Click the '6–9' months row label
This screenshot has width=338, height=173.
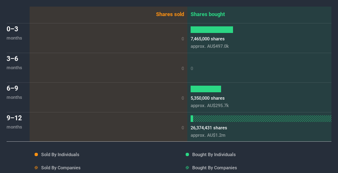(x=12, y=88)
